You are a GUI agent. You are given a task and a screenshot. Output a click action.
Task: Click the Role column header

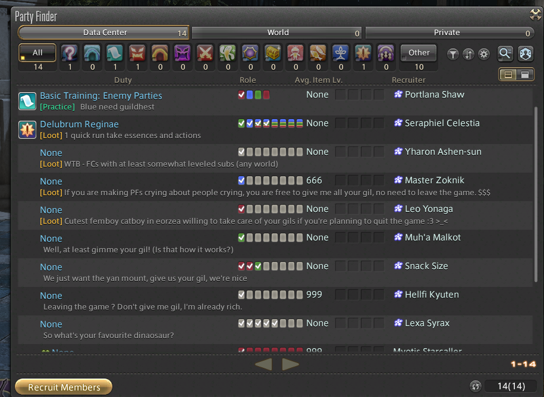coord(247,80)
